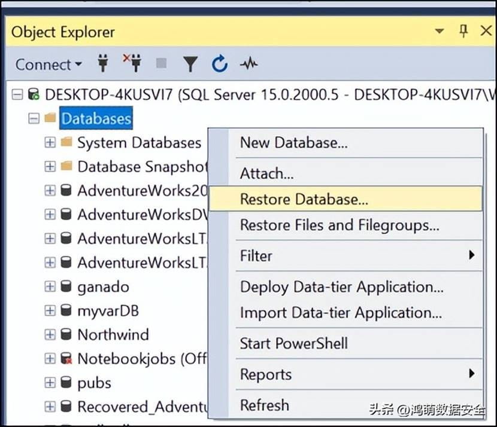497x427 pixels.
Task: Select the ganado database
Action: pos(103,287)
